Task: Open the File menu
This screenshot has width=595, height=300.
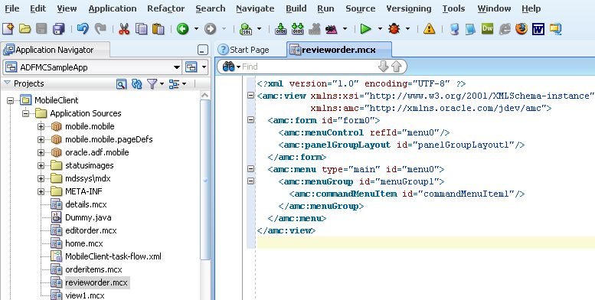Action: 11,8
